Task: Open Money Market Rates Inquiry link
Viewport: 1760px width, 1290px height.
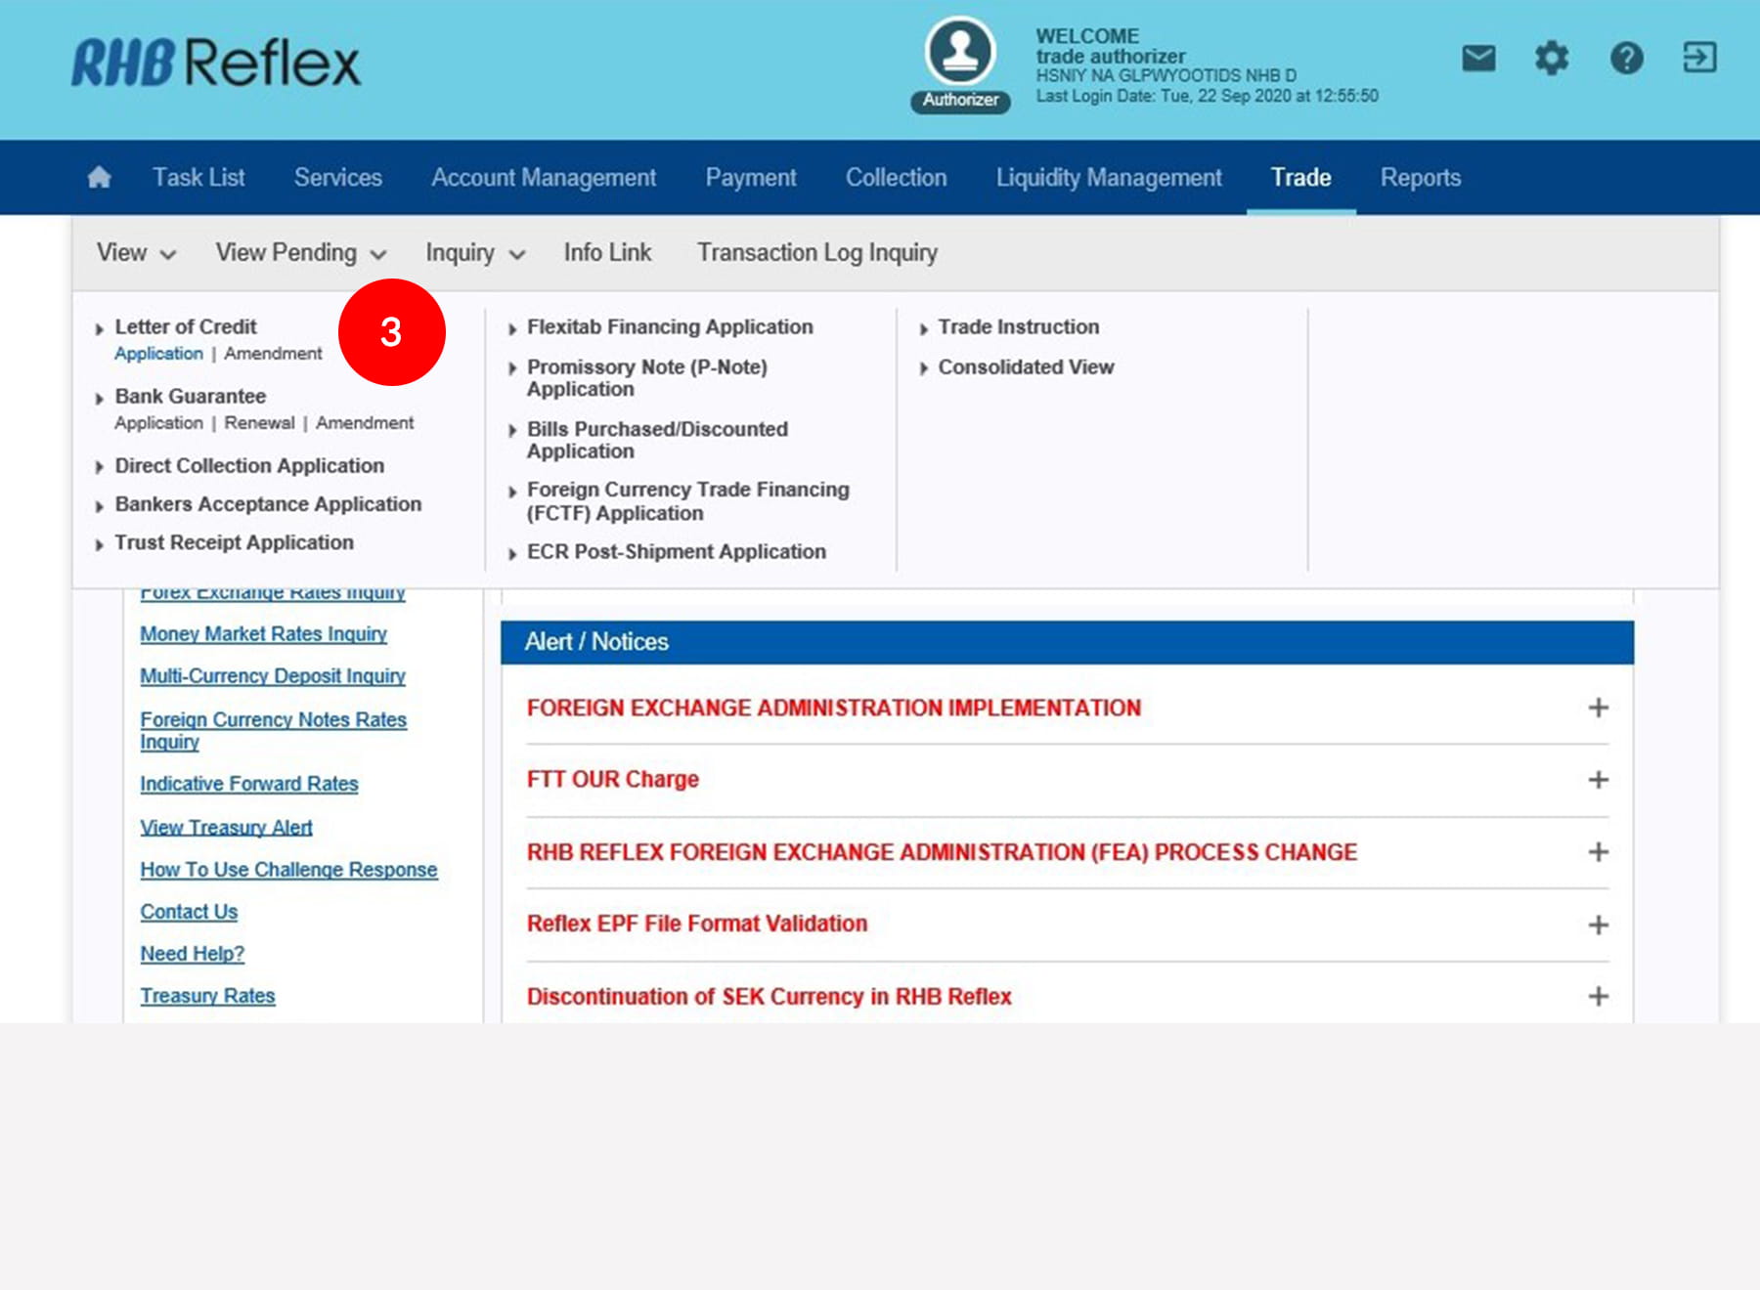Action: pos(263,634)
